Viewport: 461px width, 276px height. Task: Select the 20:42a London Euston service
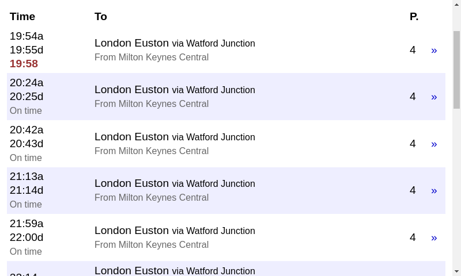(x=226, y=144)
